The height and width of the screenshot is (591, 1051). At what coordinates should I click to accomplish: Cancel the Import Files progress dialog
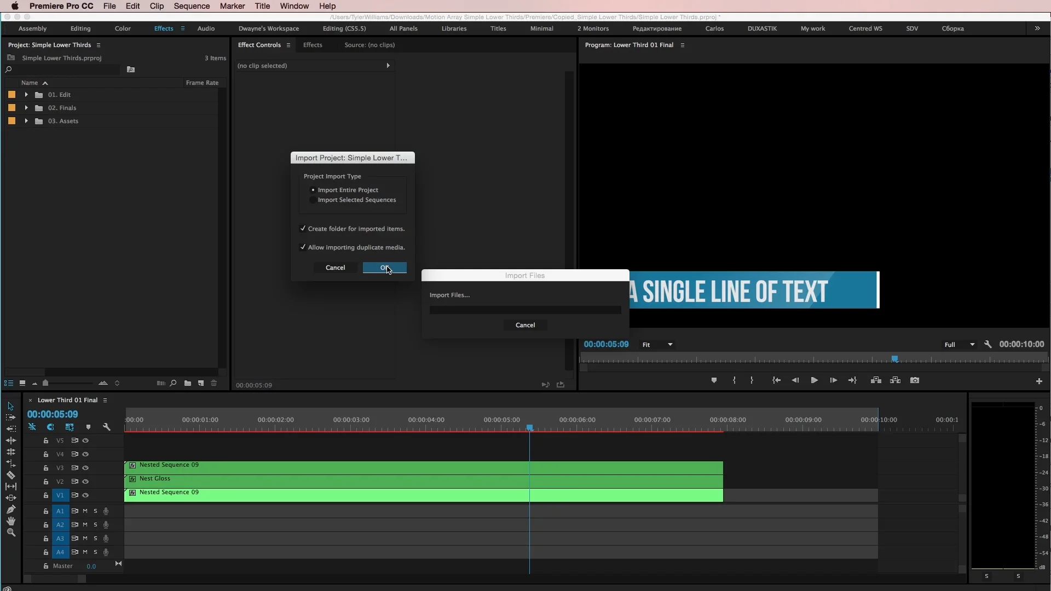pyautogui.click(x=525, y=325)
